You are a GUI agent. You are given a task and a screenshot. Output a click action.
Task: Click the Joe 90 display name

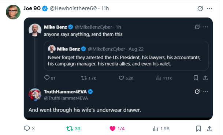tap(32, 8)
